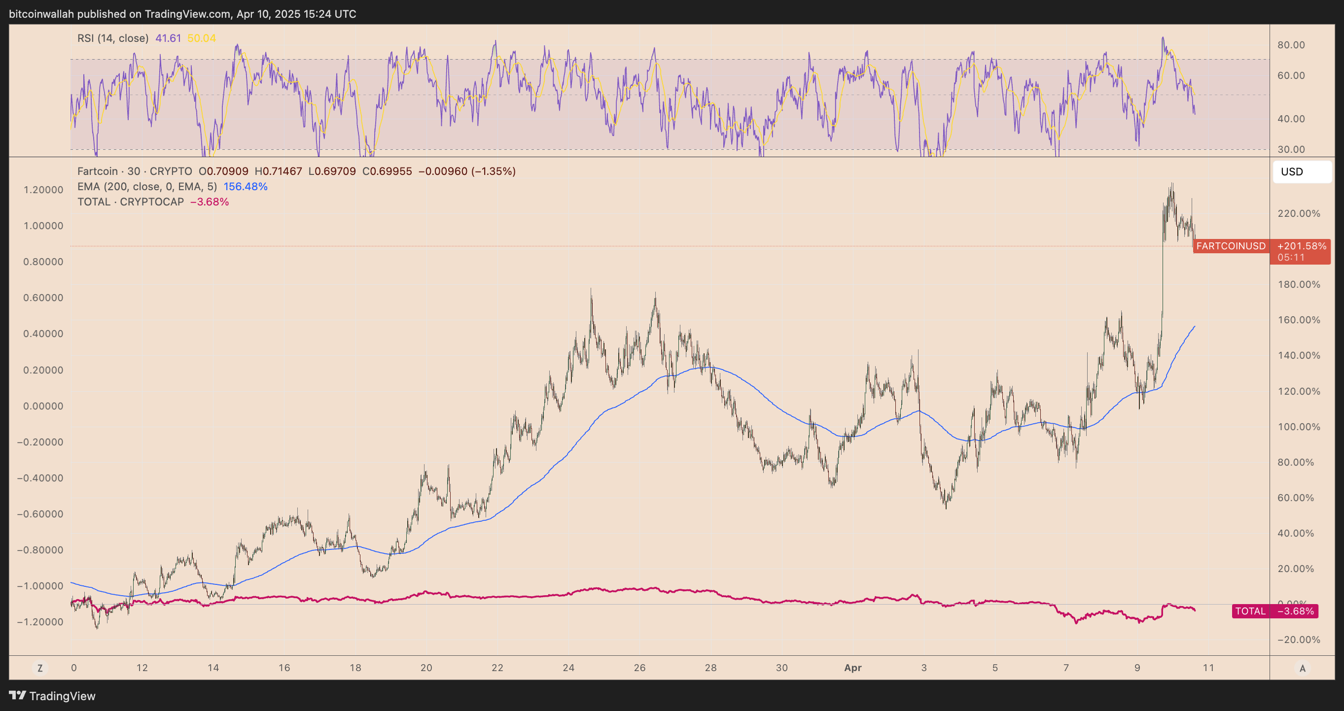Select the purple RSI value 41.61
Viewport: 1344px width, 711px height.
click(x=168, y=37)
